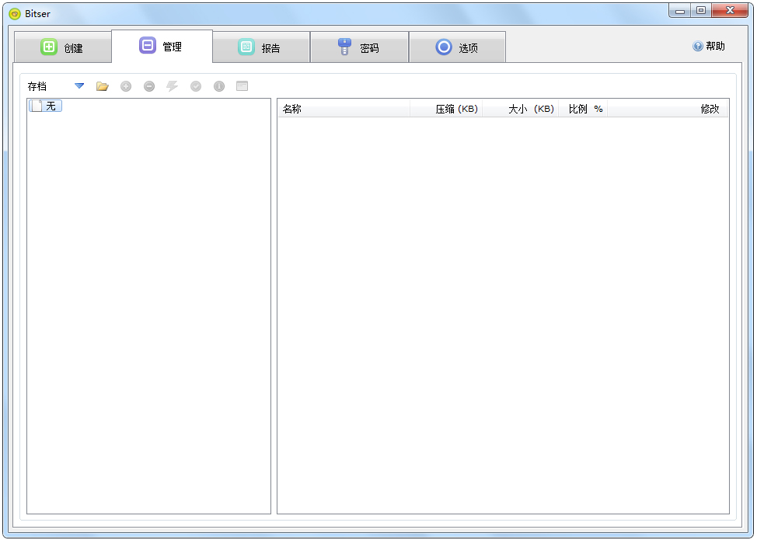Click the Bitser app icon in title bar
Screen dimensions: 757x540
(15, 13)
